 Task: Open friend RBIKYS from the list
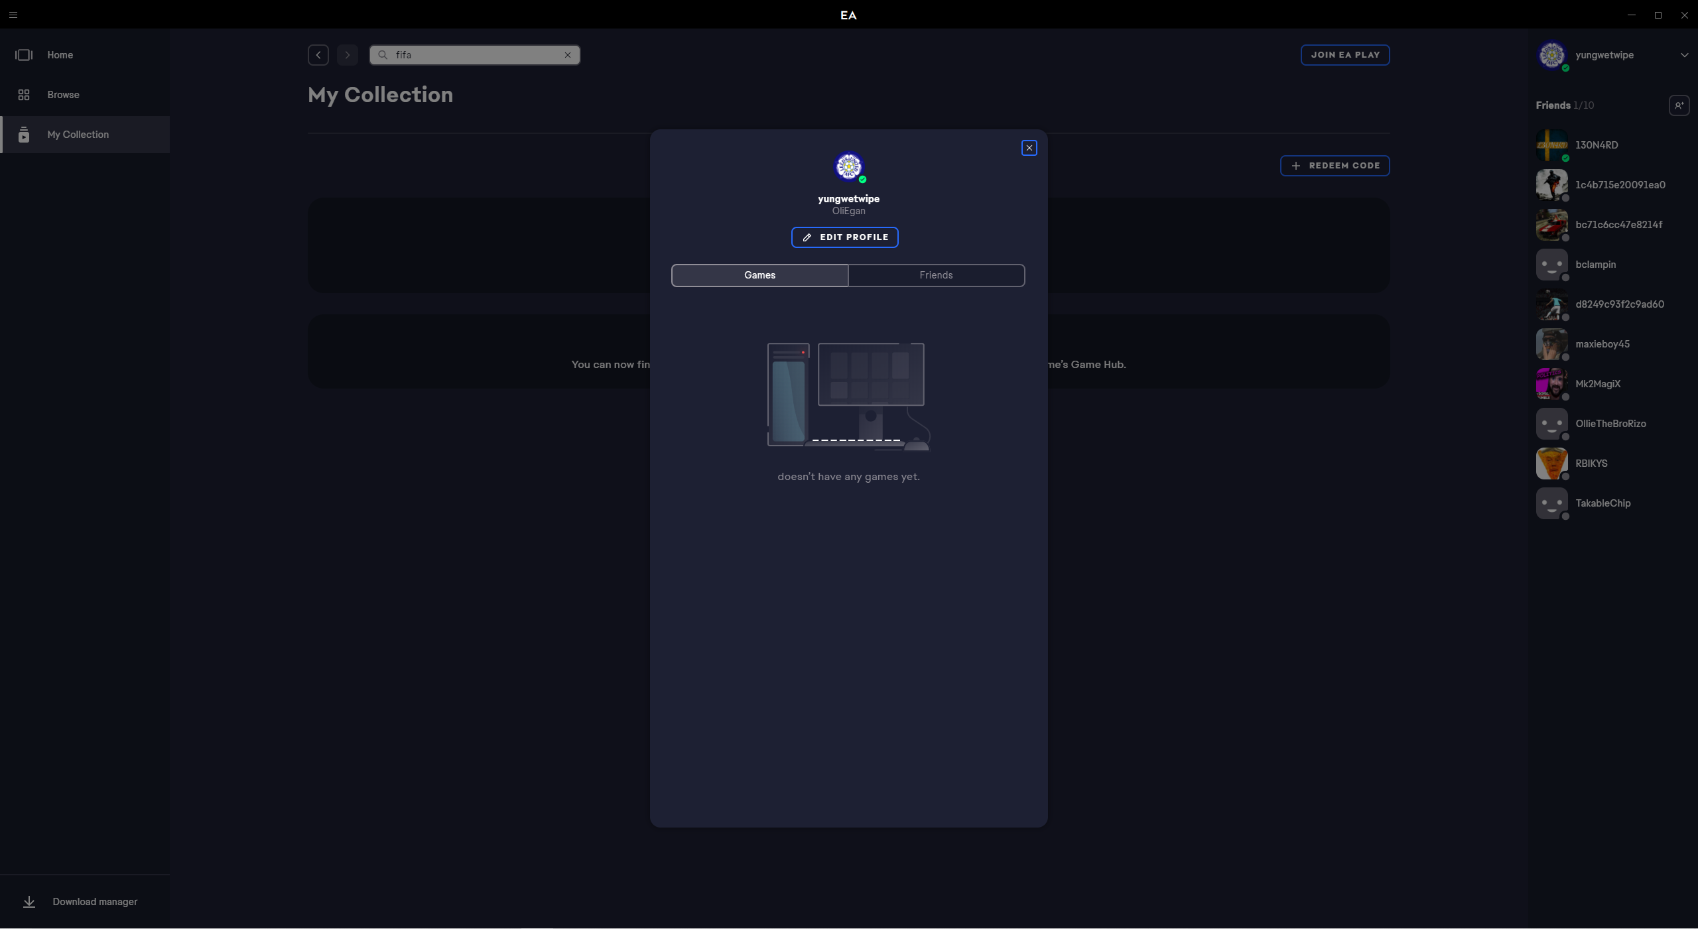(1591, 464)
